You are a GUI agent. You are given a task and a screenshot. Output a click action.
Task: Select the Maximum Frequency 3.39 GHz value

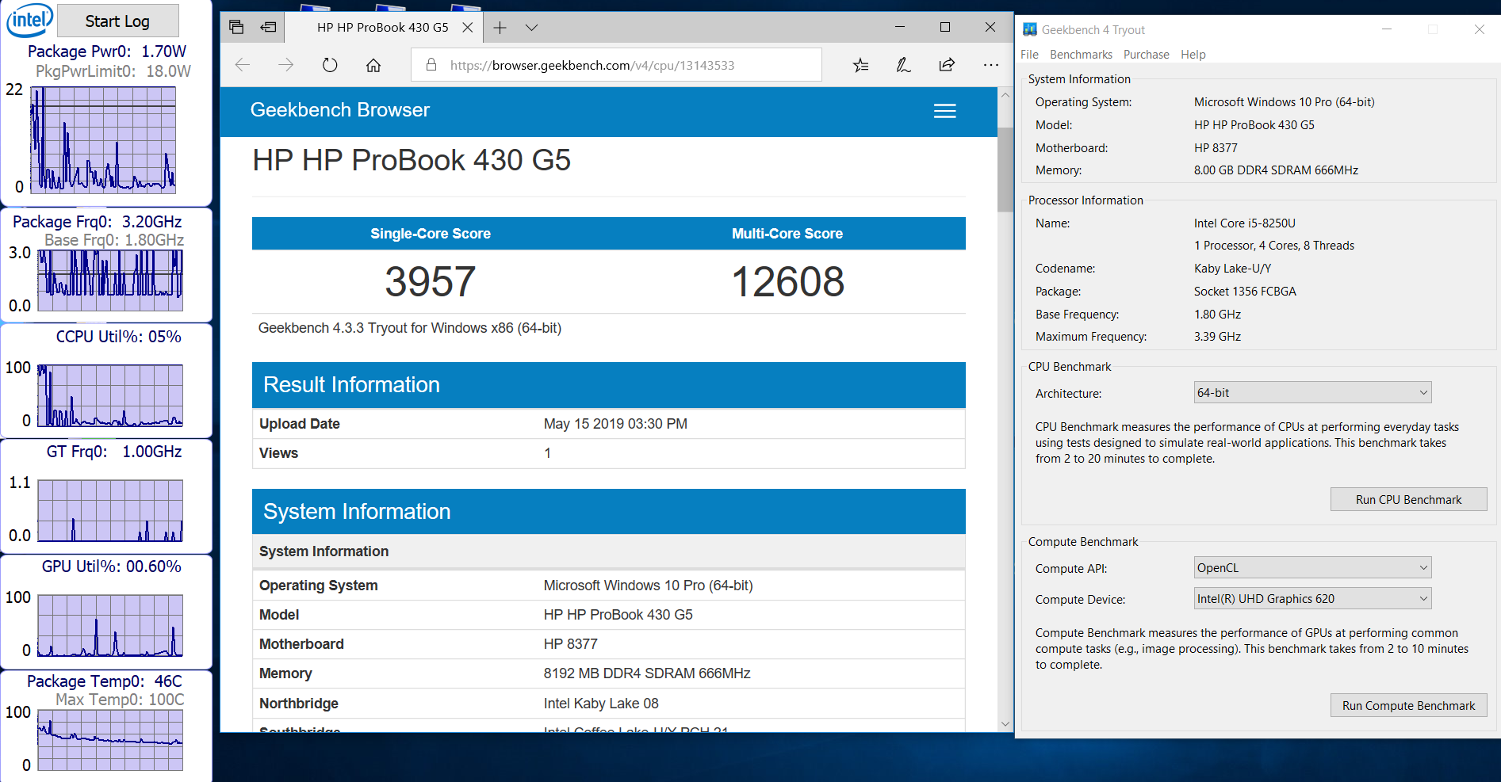tap(1217, 337)
